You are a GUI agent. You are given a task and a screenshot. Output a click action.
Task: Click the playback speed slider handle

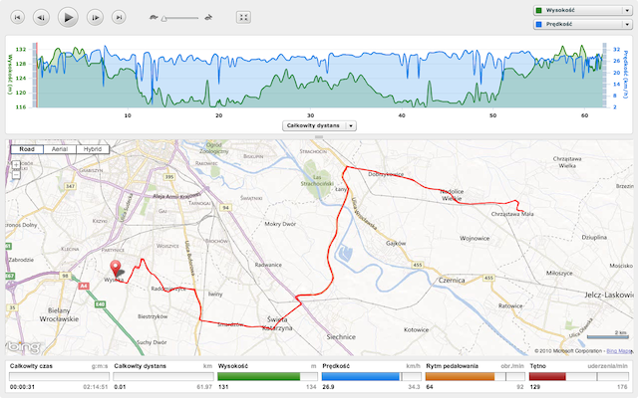[x=163, y=18]
